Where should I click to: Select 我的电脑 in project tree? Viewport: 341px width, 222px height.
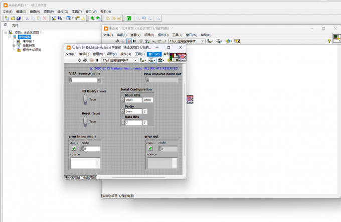25,37
